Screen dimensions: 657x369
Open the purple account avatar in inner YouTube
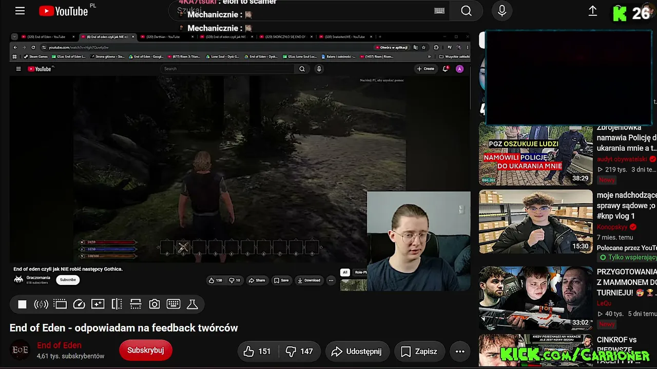click(460, 69)
